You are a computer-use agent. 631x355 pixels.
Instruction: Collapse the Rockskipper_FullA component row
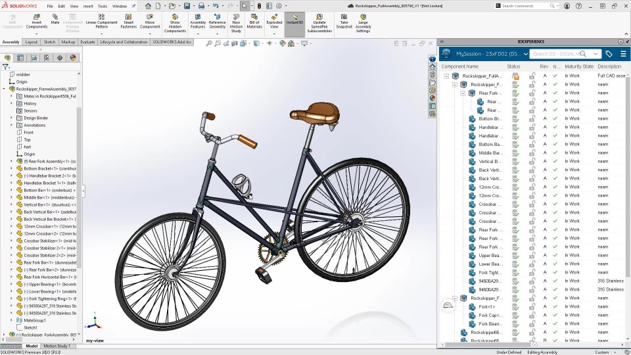point(446,76)
